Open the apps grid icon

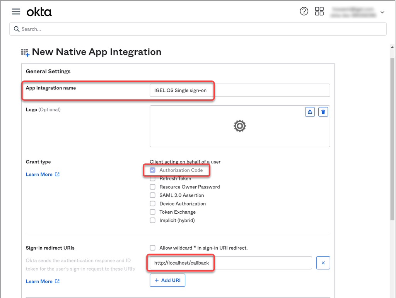click(x=319, y=11)
